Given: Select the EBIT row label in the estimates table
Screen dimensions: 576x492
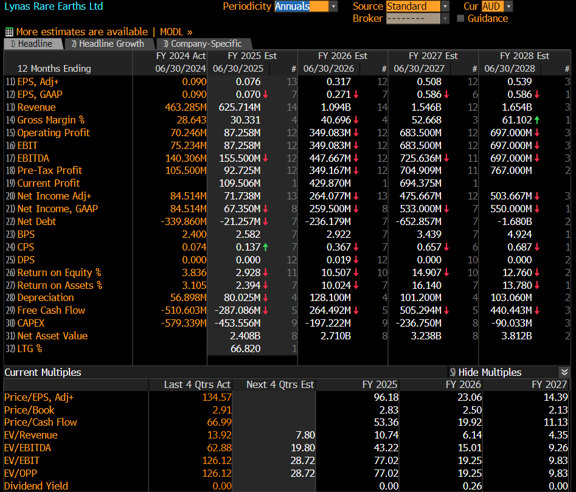Looking at the screenshot, I should tap(27, 146).
